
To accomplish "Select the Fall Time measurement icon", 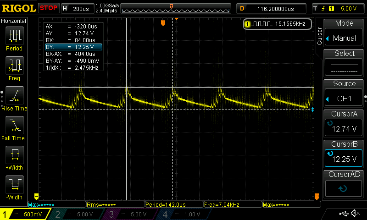I will tap(15, 125).
